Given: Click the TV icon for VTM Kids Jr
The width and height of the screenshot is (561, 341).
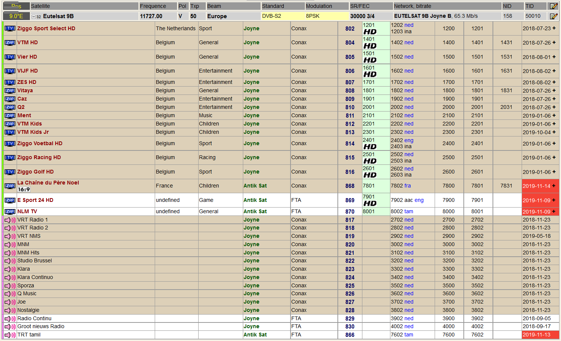Looking at the screenshot, I should pyautogui.click(x=10, y=132).
